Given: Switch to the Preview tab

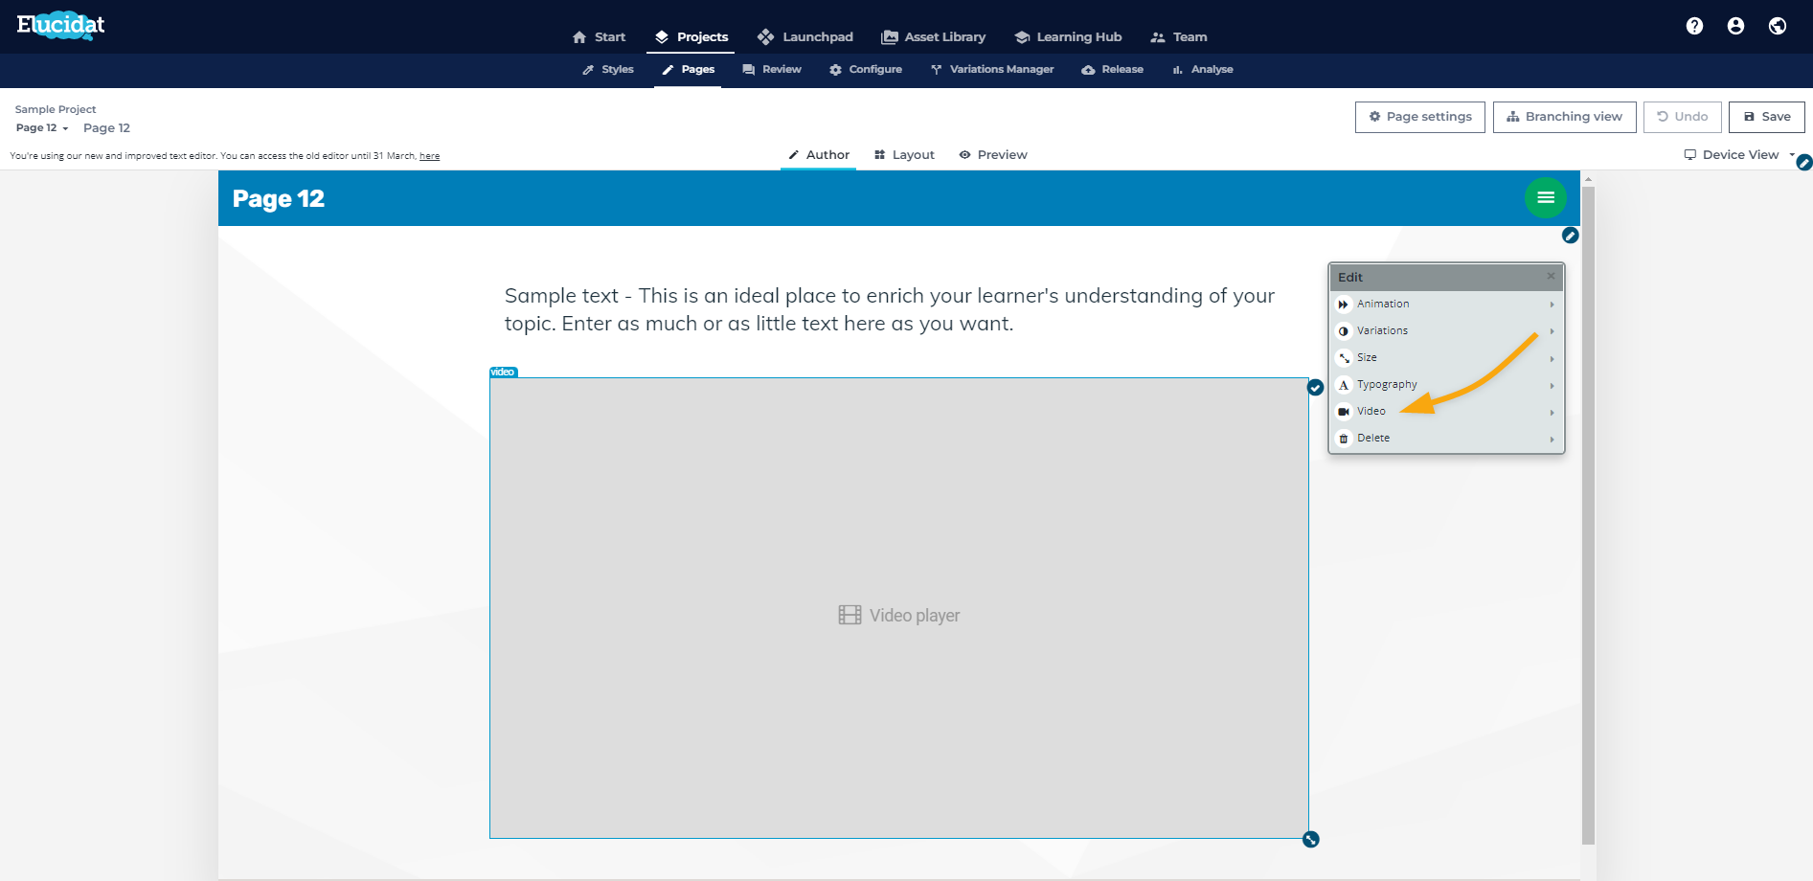Looking at the screenshot, I should 993,154.
